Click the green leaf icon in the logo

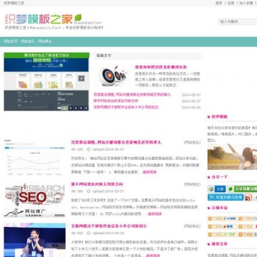point(78,17)
